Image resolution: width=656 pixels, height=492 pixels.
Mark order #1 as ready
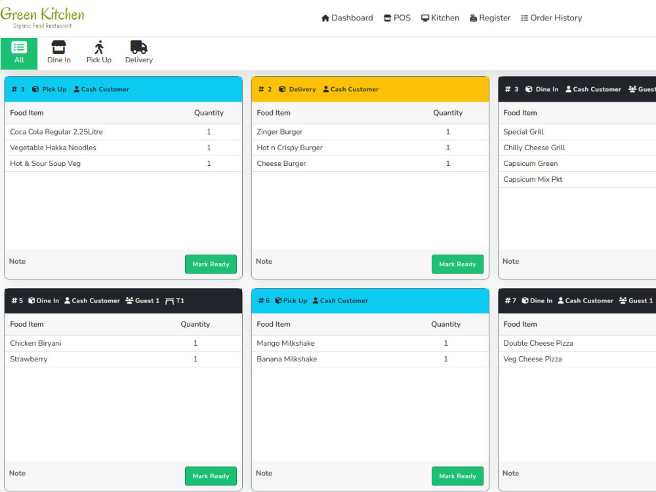[x=211, y=264]
